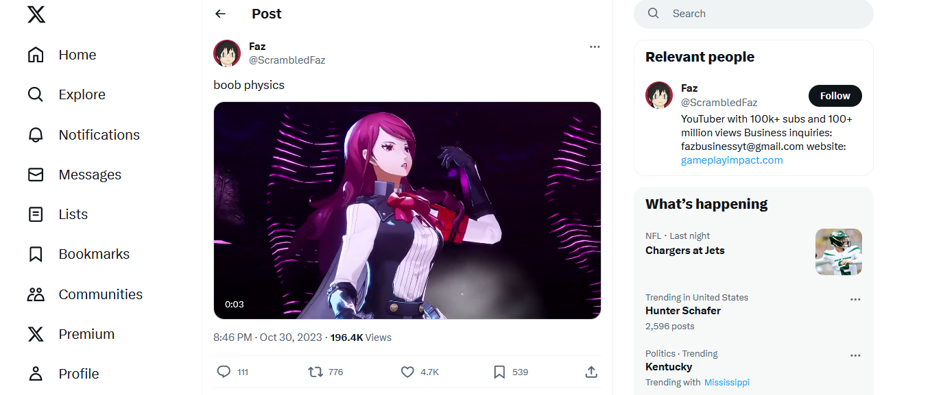Open the Chargers at Jets thumbnail

click(x=839, y=252)
